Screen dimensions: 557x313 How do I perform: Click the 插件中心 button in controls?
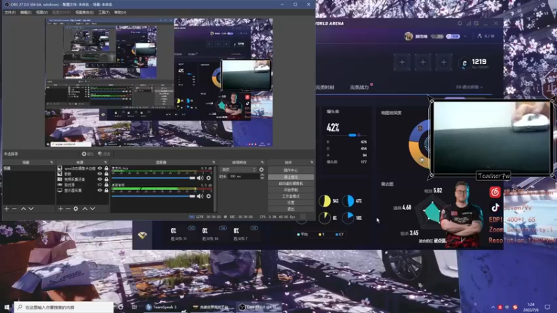pyautogui.click(x=291, y=170)
